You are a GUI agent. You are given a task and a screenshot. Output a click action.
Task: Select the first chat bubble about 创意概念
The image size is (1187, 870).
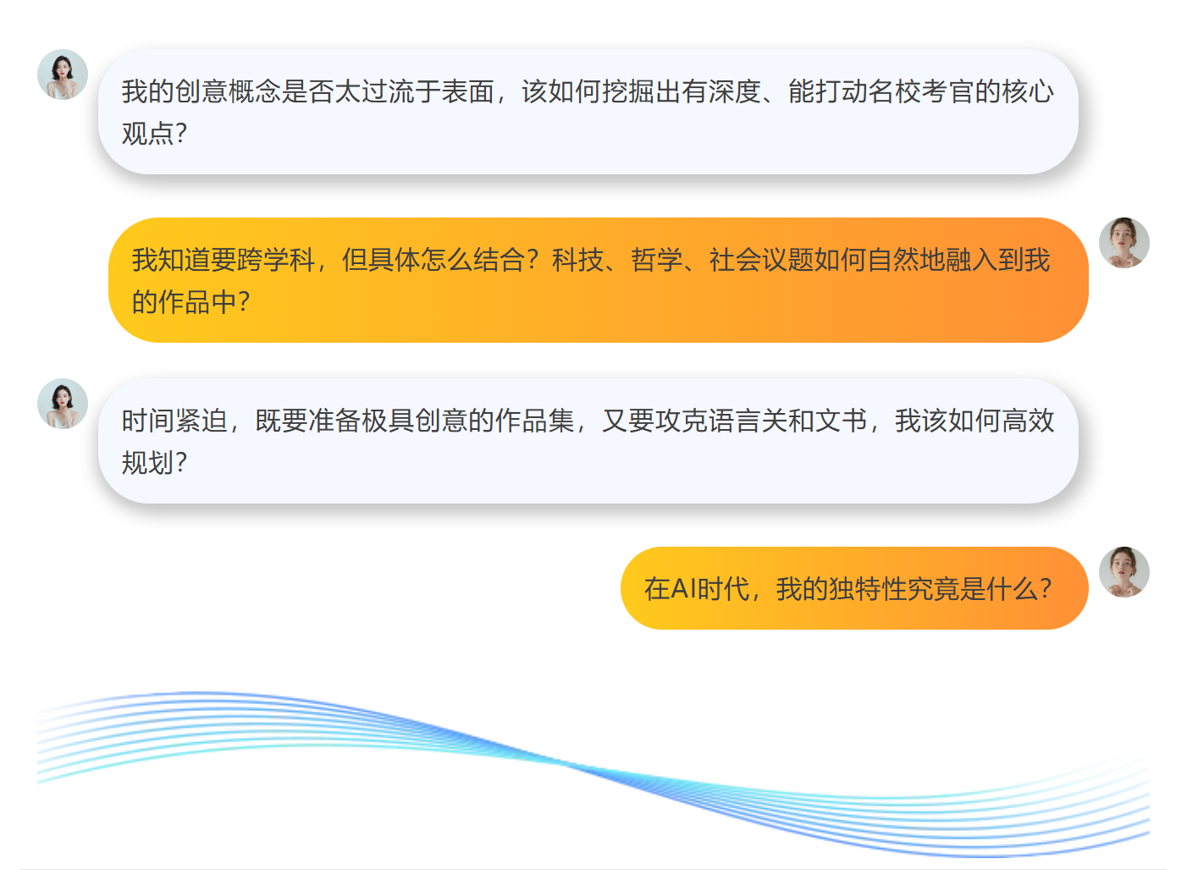coord(588,112)
